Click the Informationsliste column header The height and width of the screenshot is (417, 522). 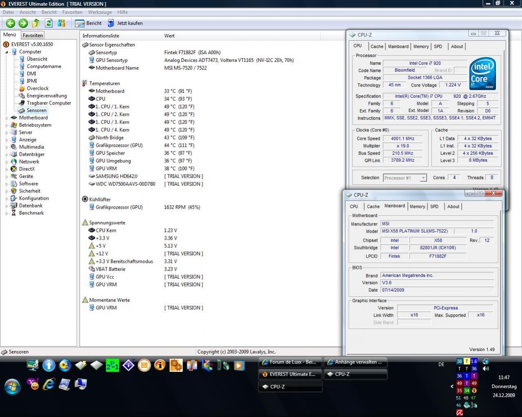(x=121, y=36)
